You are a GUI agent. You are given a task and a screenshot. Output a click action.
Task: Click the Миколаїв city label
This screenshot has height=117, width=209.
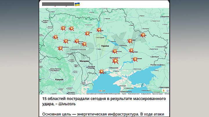pyautogui.click(x=114, y=68)
